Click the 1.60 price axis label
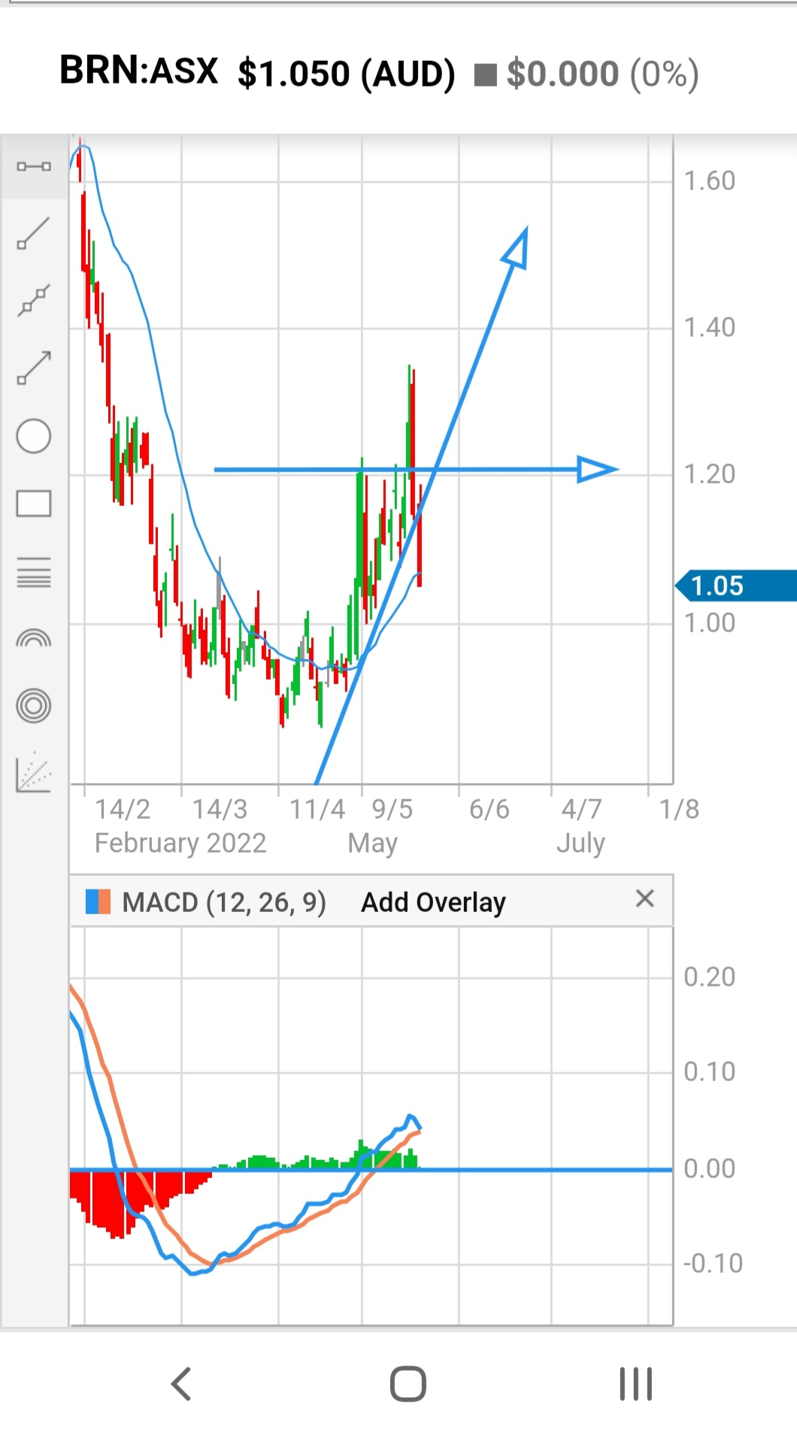The height and width of the screenshot is (1430, 797). point(709,181)
